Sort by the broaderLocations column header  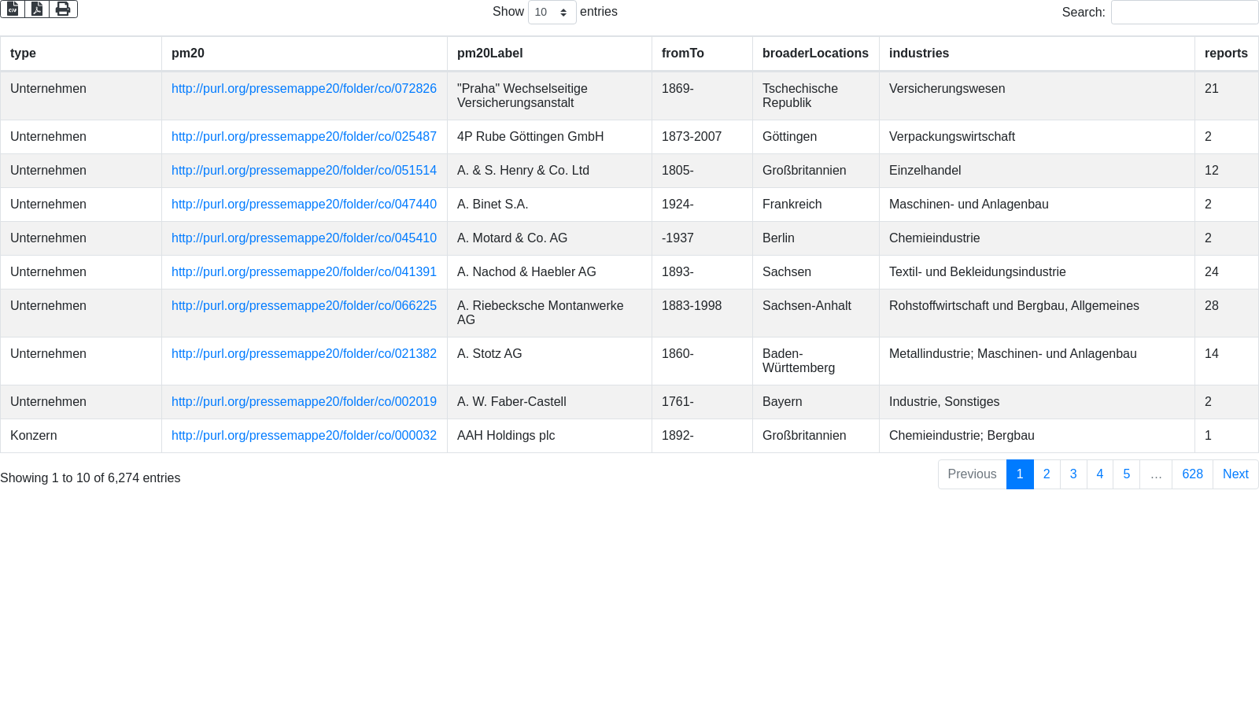pos(815,53)
